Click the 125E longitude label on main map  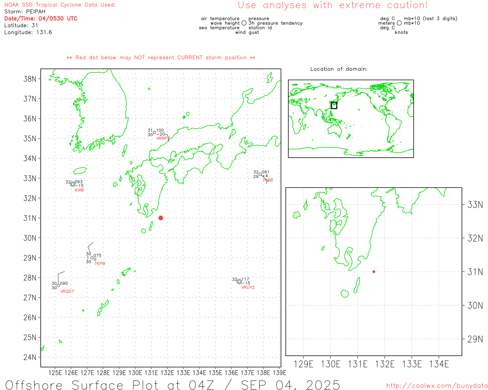coord(55,372)
